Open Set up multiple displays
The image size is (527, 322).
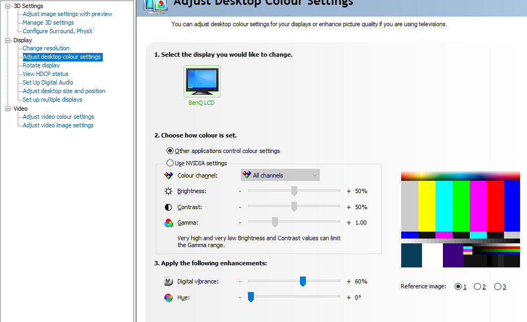click(x=52, y=99)
